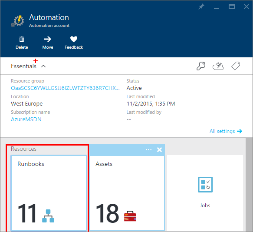Open the key (access keys) icon
Screen dimensions: 253x232
coord(201,66)
